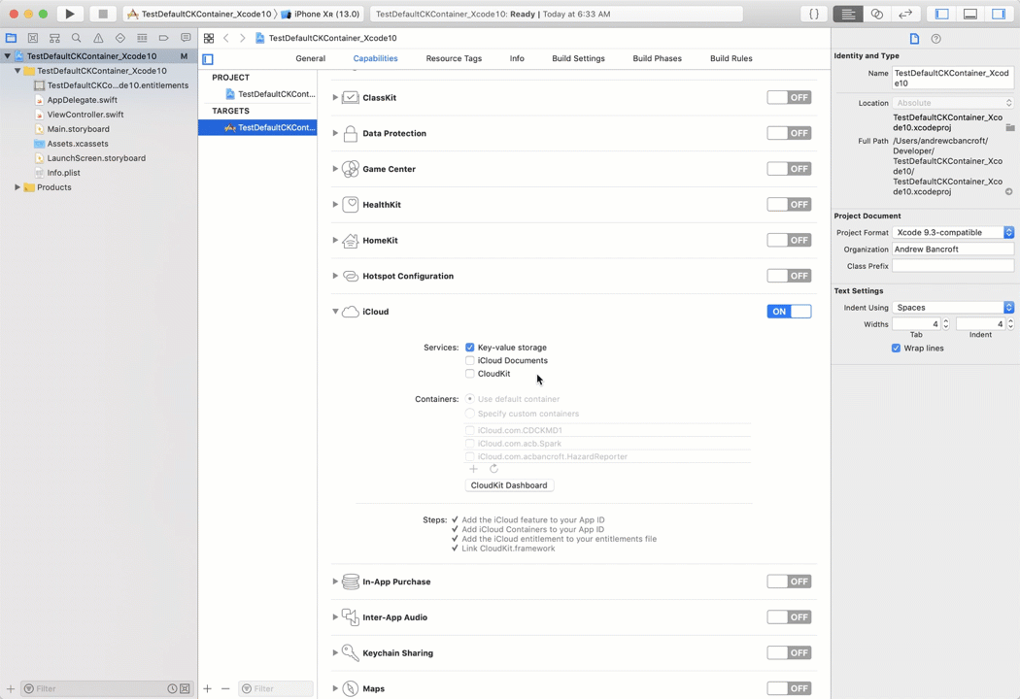Viewport: 1020px width, 699px height.
Task: Add a new iCloud container with plus
Action: click(x=474, y=469)
